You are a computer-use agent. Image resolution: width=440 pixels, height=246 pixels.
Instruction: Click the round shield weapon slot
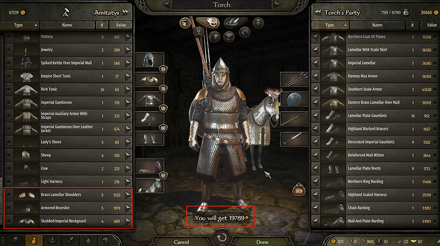coord(294,99)
